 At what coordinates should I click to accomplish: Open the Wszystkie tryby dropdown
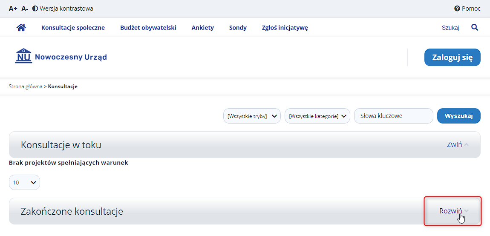pyautogui.click(x=252, y=116)
